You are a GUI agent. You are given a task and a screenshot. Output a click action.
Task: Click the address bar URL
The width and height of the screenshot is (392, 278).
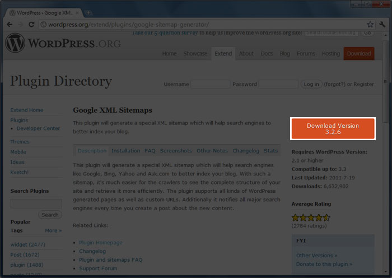pos(128,25)
